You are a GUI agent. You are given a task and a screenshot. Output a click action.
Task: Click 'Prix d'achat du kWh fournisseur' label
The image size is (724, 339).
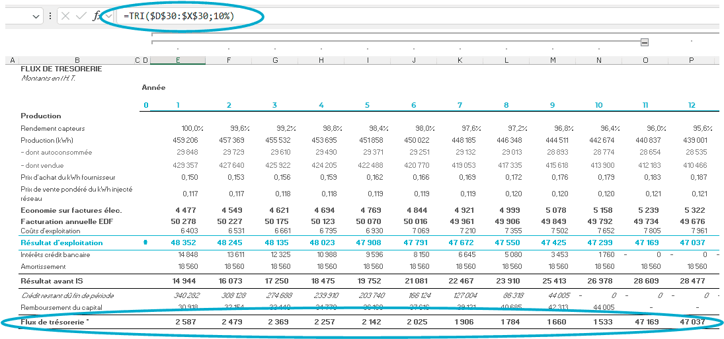point(68,177)
